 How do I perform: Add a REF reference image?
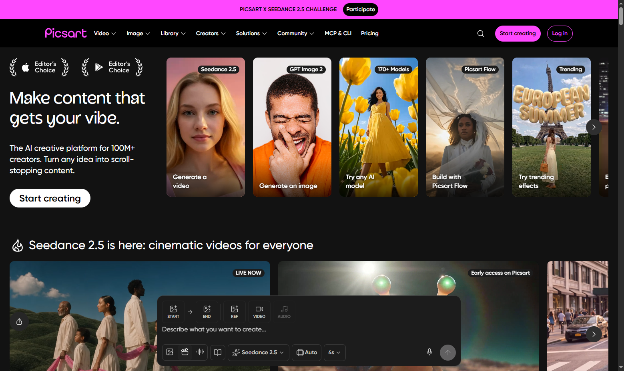coord(235,311)
